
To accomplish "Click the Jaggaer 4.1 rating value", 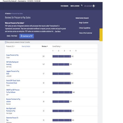I will coord(72,74).
